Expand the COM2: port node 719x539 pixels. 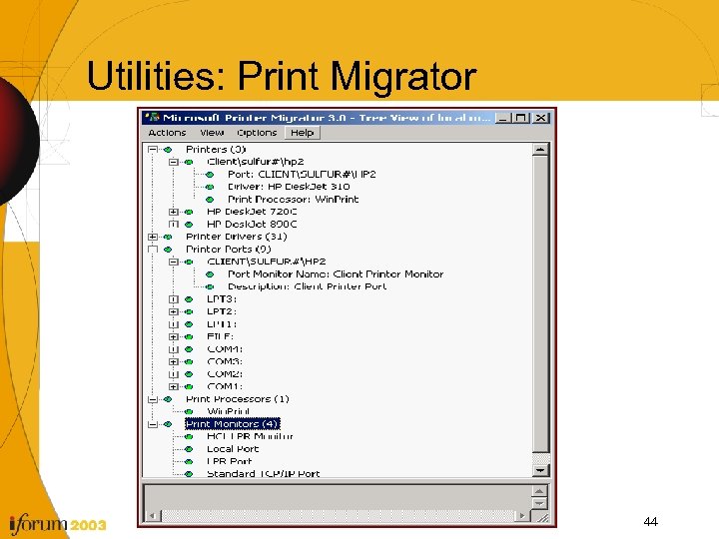pos(174,374)
